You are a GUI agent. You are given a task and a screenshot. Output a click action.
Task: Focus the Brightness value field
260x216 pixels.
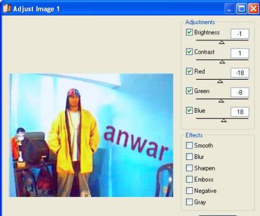(240, 34)
